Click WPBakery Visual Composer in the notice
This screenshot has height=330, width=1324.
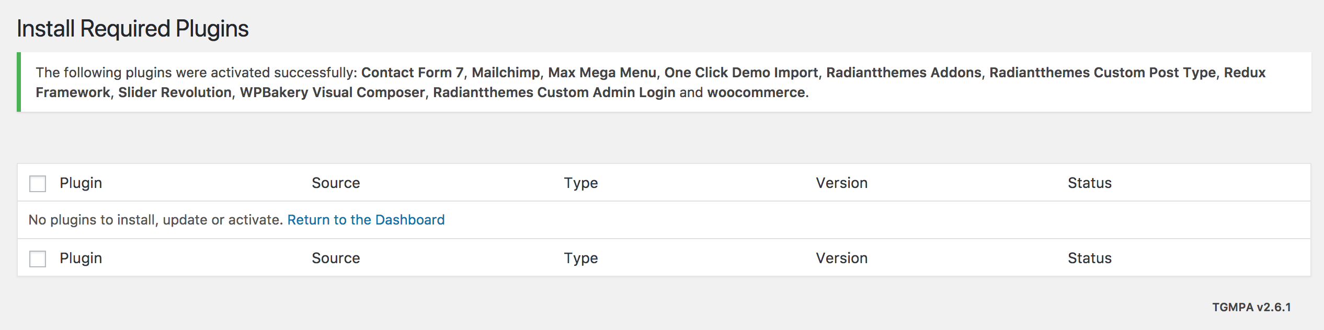[x=332, y=93]
